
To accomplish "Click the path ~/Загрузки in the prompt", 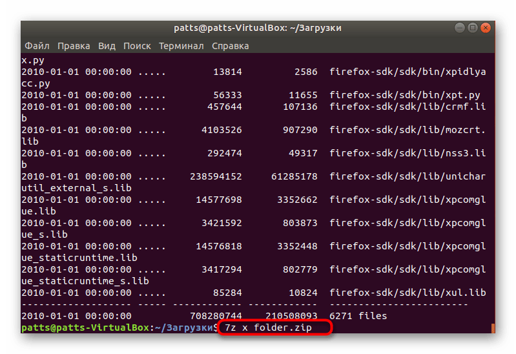I will 184,328.
